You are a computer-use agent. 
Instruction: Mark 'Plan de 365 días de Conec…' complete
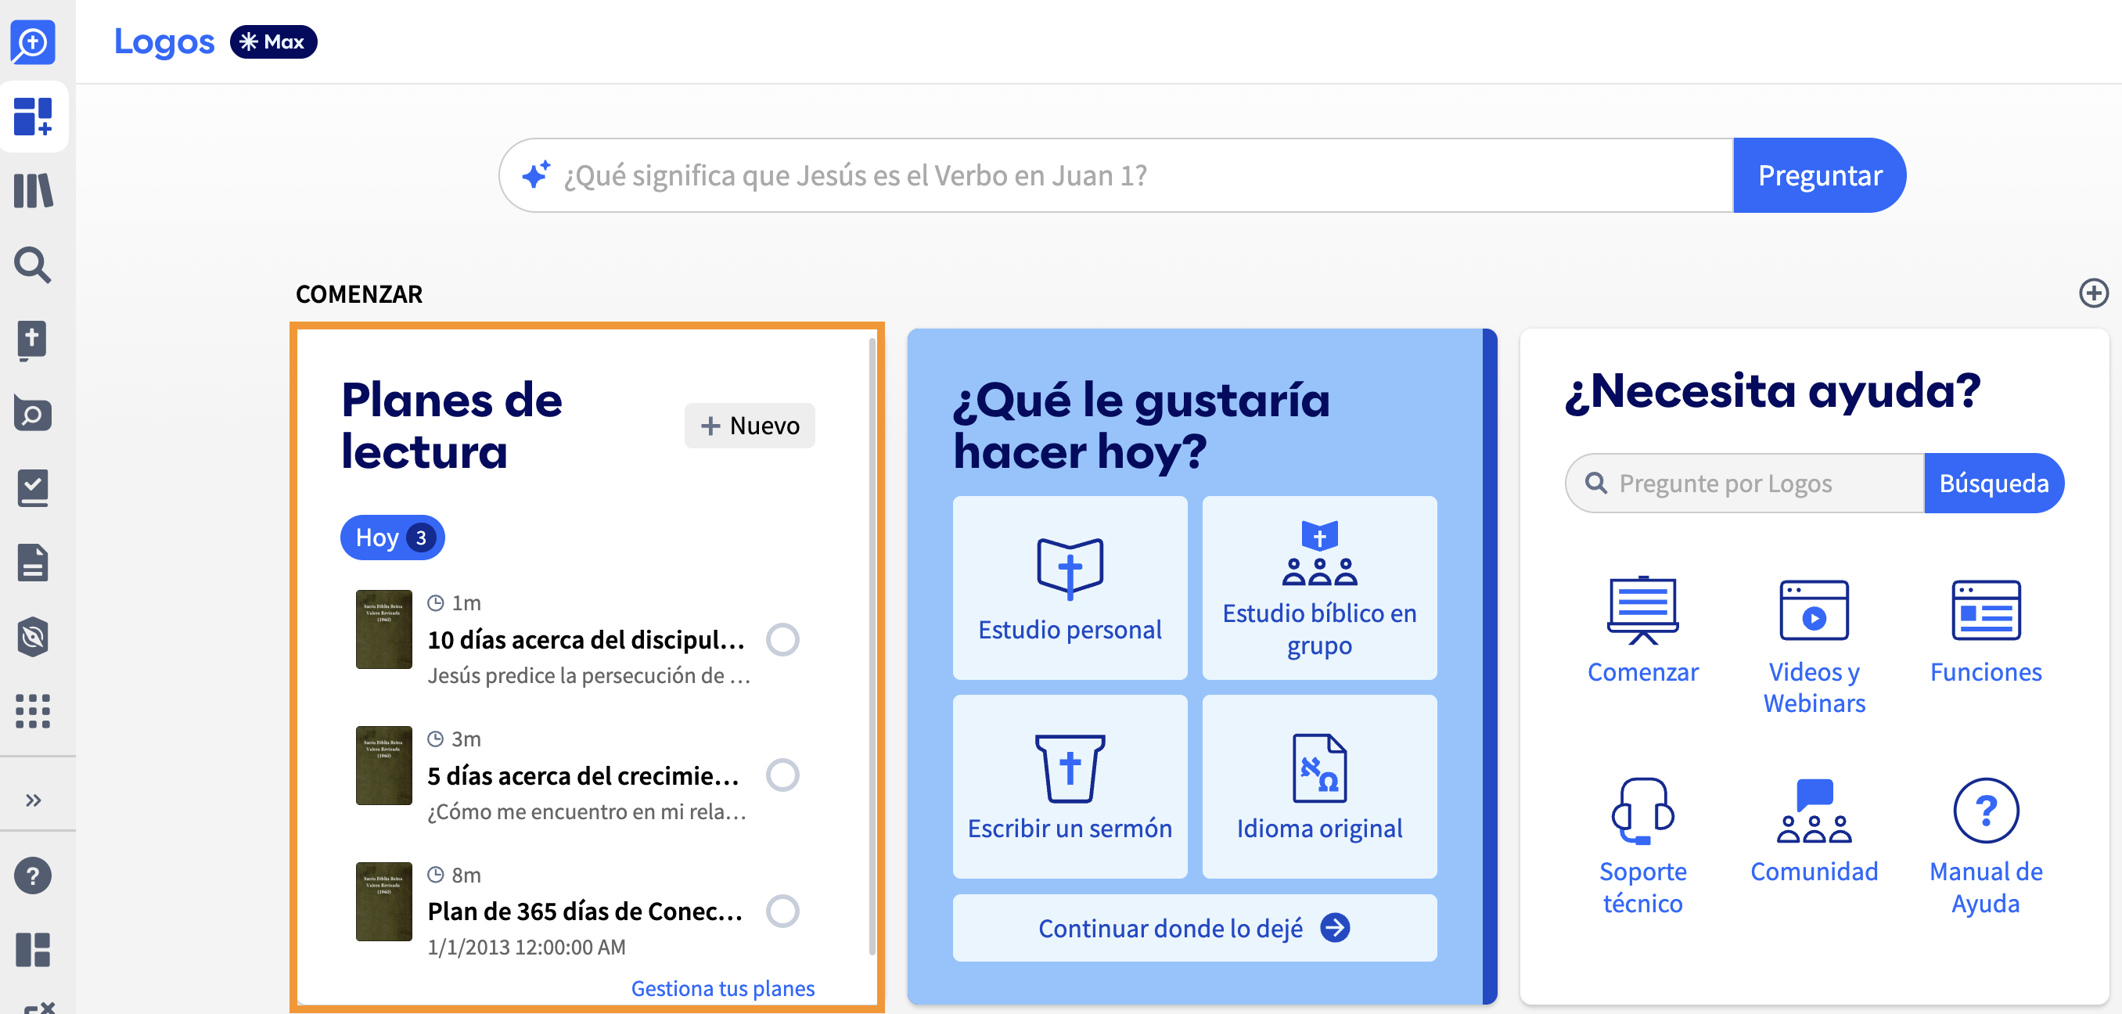coord(782,911)
